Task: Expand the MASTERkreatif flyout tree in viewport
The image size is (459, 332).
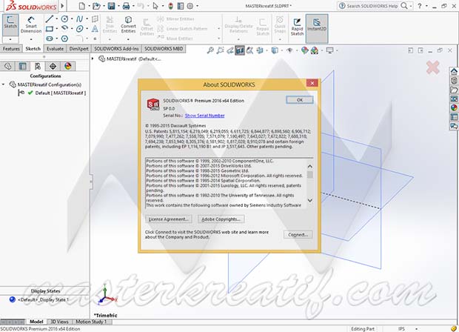Action: [x=93, y=59]
